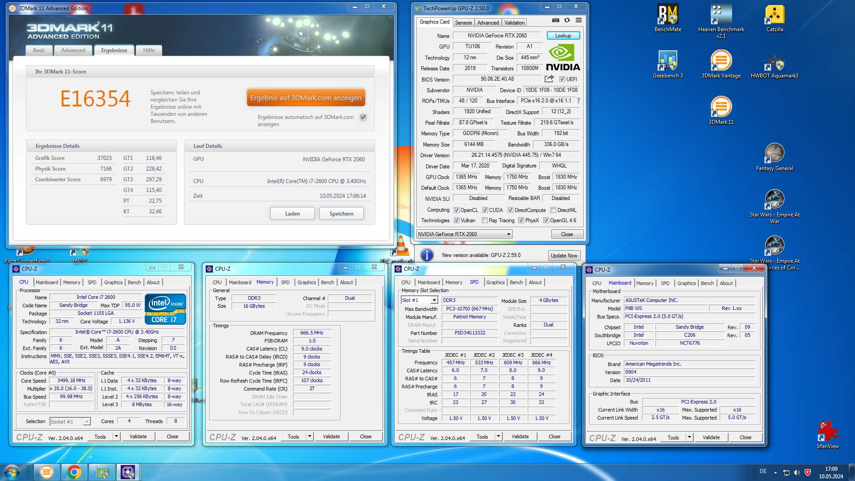Viewport: 855px width, 481px height.
Task: Expand Tools arrow in CPU-Z CPU window
Action: click(x=116, y=436)
